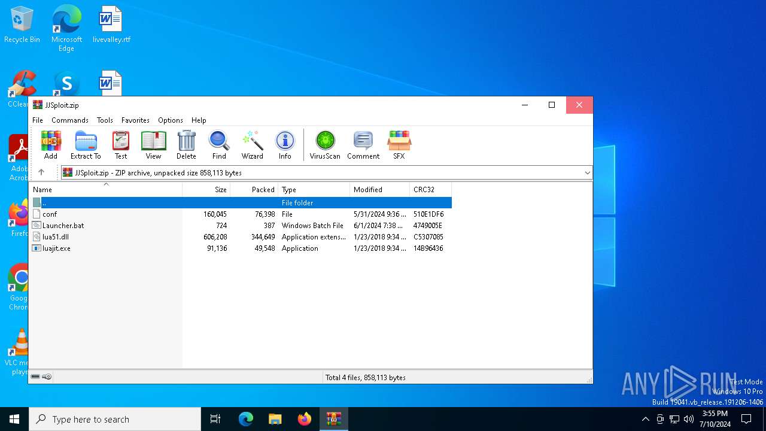Click packed size 344,649 cell
766x431 pixels.
(x=263, y=237)
